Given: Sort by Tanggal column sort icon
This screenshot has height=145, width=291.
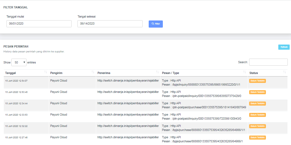Looking at the screenshot, I should pyautogui.click(x=45, y=72).
